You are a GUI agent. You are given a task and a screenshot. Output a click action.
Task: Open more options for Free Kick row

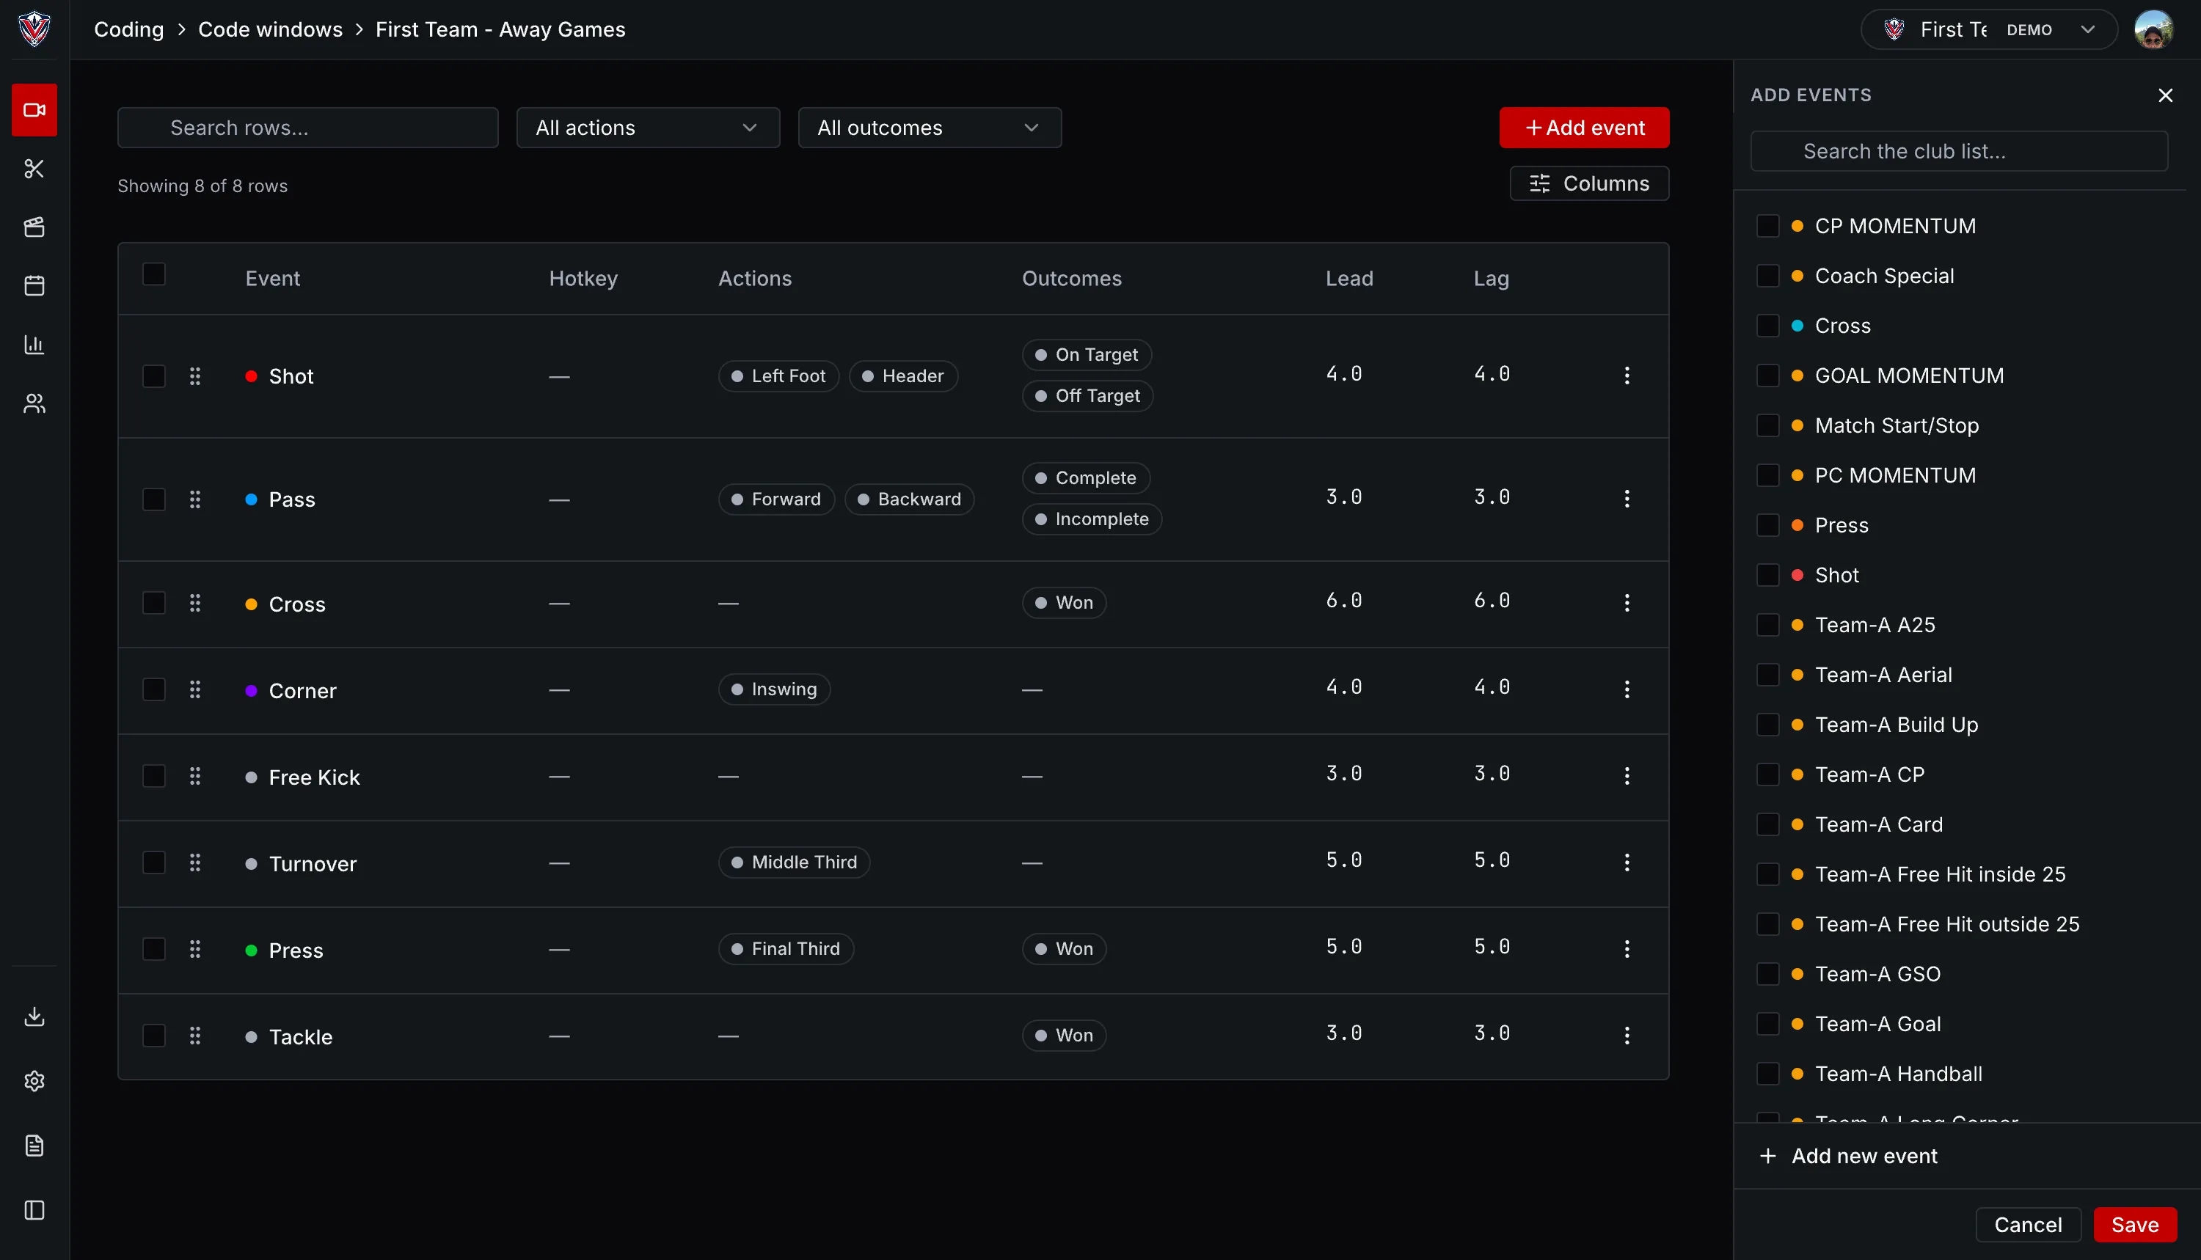pos(1627,775)
